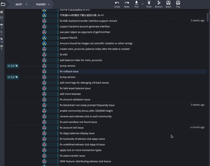Open the repository folder icon
Screen dimensions: 210x166
pyautogui.click(x=3, y=4)
